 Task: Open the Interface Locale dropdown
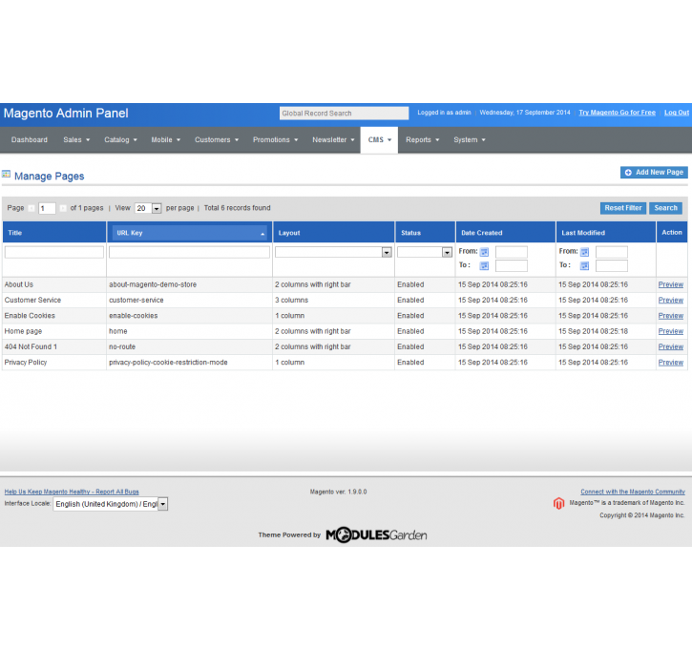111,504
